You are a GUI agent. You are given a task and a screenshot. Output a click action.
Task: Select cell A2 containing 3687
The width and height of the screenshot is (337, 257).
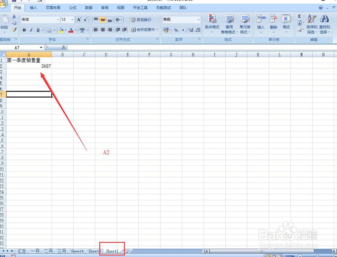(x=29, y=66)
